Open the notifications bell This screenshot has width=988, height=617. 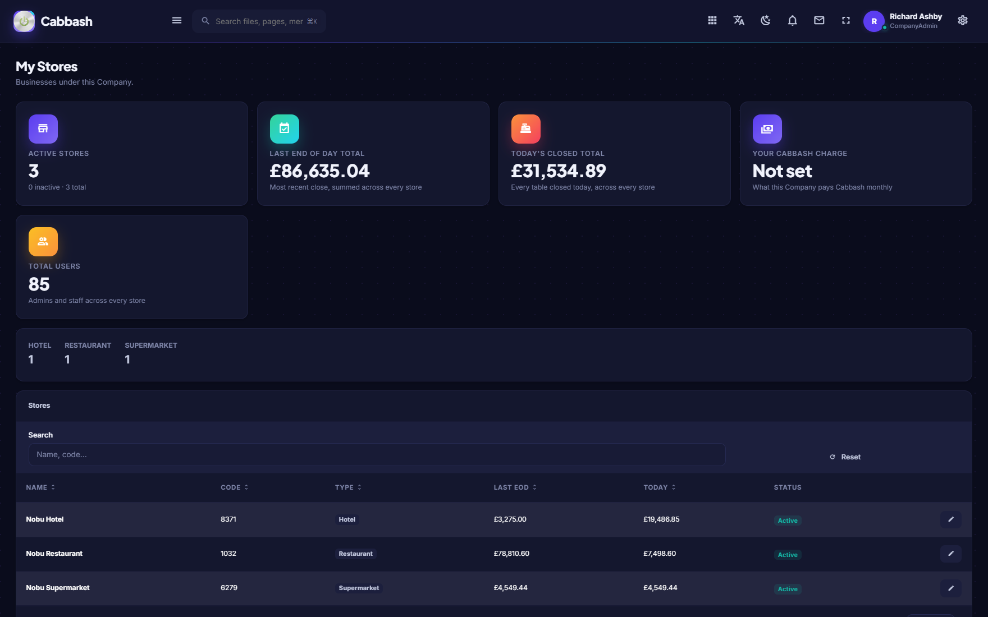[793, 21]
